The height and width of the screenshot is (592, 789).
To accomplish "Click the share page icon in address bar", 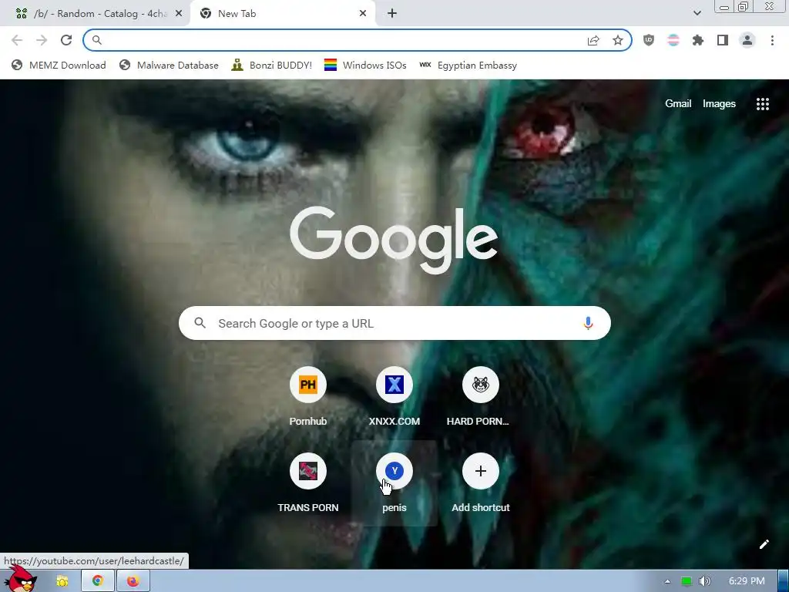I will (593, 40).
